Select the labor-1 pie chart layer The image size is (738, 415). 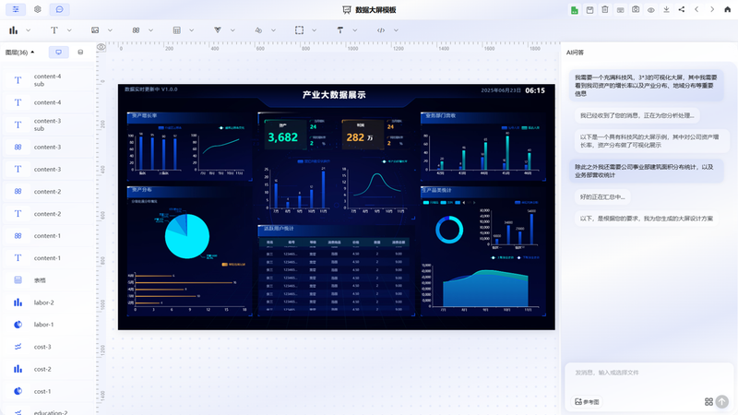(x=48, y=325)
